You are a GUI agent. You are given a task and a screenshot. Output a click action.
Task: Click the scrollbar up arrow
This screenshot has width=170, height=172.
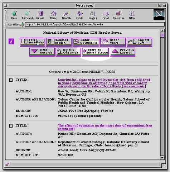coord(162,31)
